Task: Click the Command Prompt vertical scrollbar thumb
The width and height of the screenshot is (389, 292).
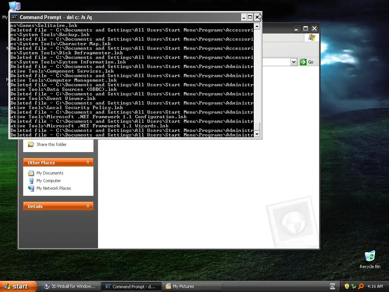Action: pyautogui.click(x=257, y=126)
